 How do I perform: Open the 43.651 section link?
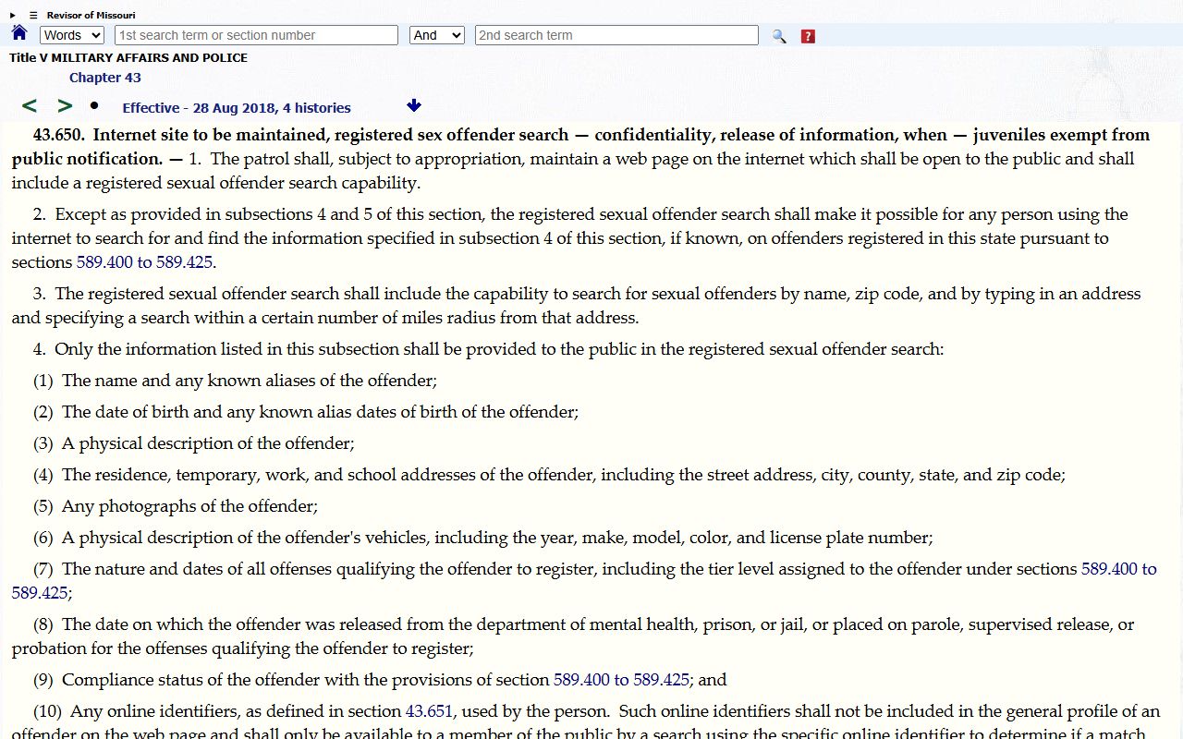[429, 711]
